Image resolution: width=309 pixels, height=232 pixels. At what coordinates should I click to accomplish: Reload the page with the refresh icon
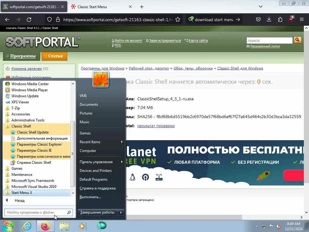tap(29, 20)
